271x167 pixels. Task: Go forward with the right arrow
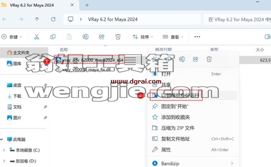tap(21, 19)
